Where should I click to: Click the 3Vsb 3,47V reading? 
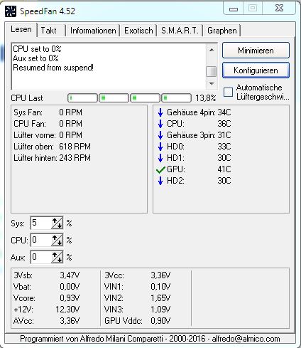(47, 275)
